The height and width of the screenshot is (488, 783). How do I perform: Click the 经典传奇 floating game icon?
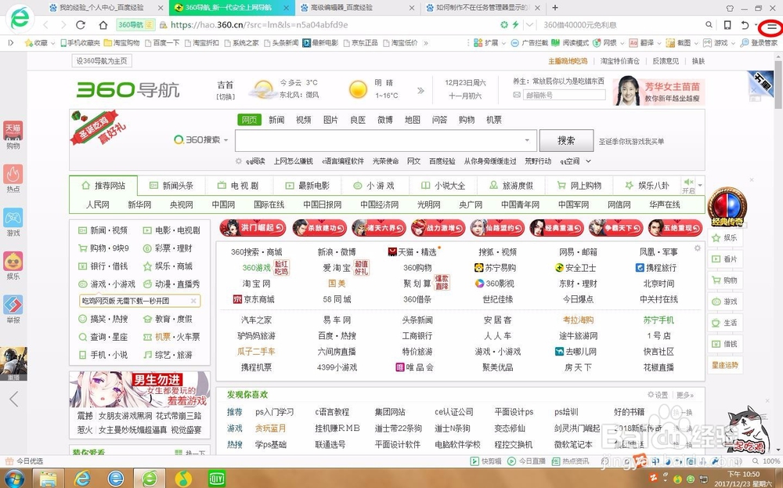coord(727,206)
